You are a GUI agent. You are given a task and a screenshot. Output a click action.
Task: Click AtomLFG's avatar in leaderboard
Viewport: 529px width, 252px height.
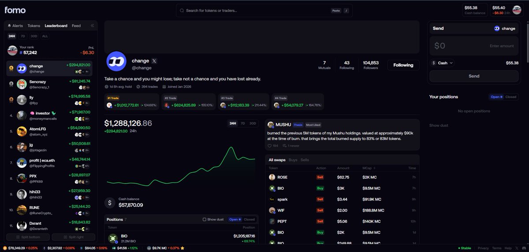(x=22, y=131)
